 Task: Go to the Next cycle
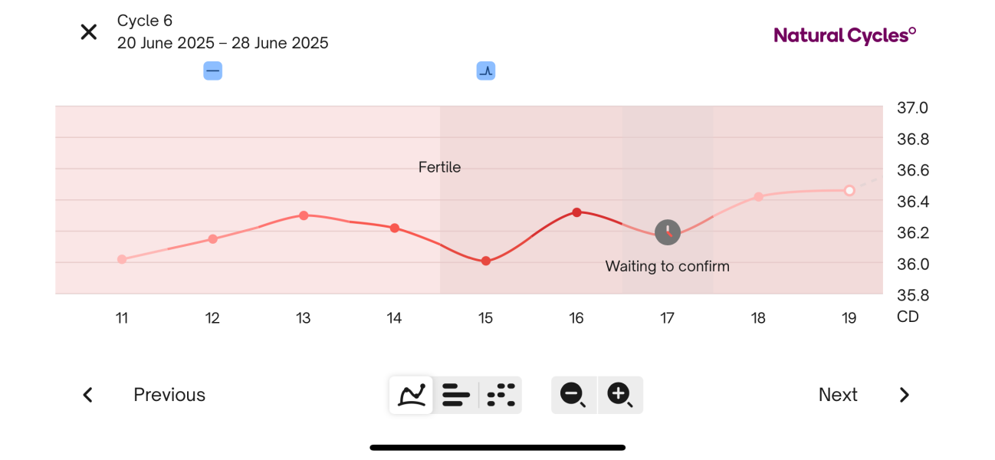tap(838, 395)
